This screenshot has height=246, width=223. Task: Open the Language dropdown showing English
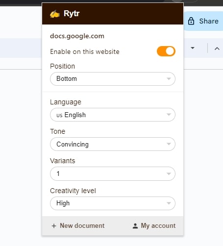click(x=113, y=115)
